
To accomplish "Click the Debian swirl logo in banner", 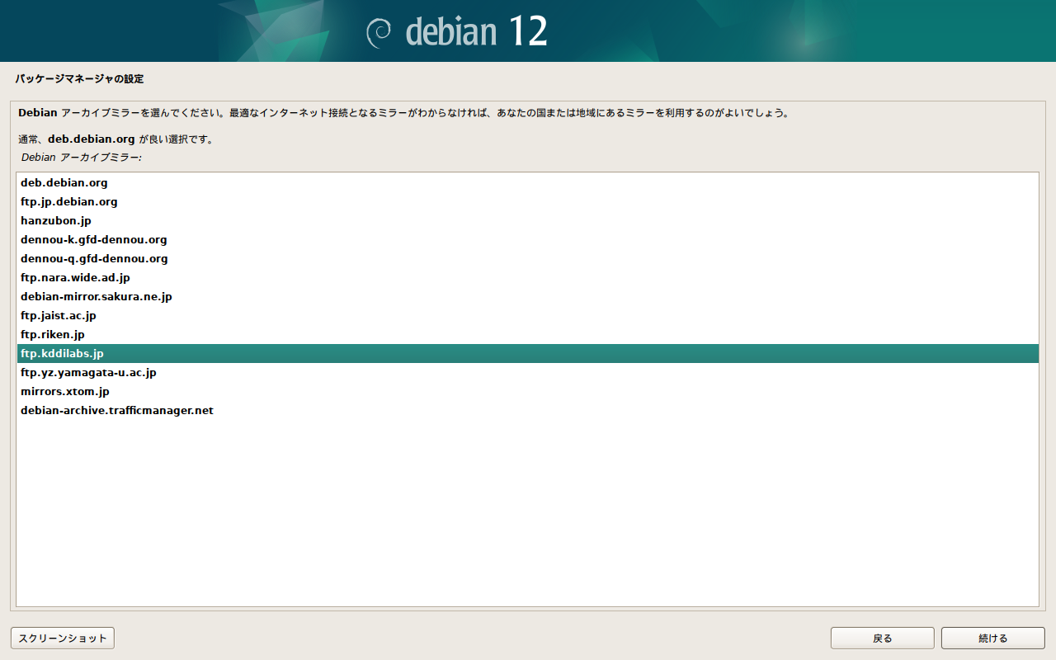I will pyautogui.click(x=379, y=31).
